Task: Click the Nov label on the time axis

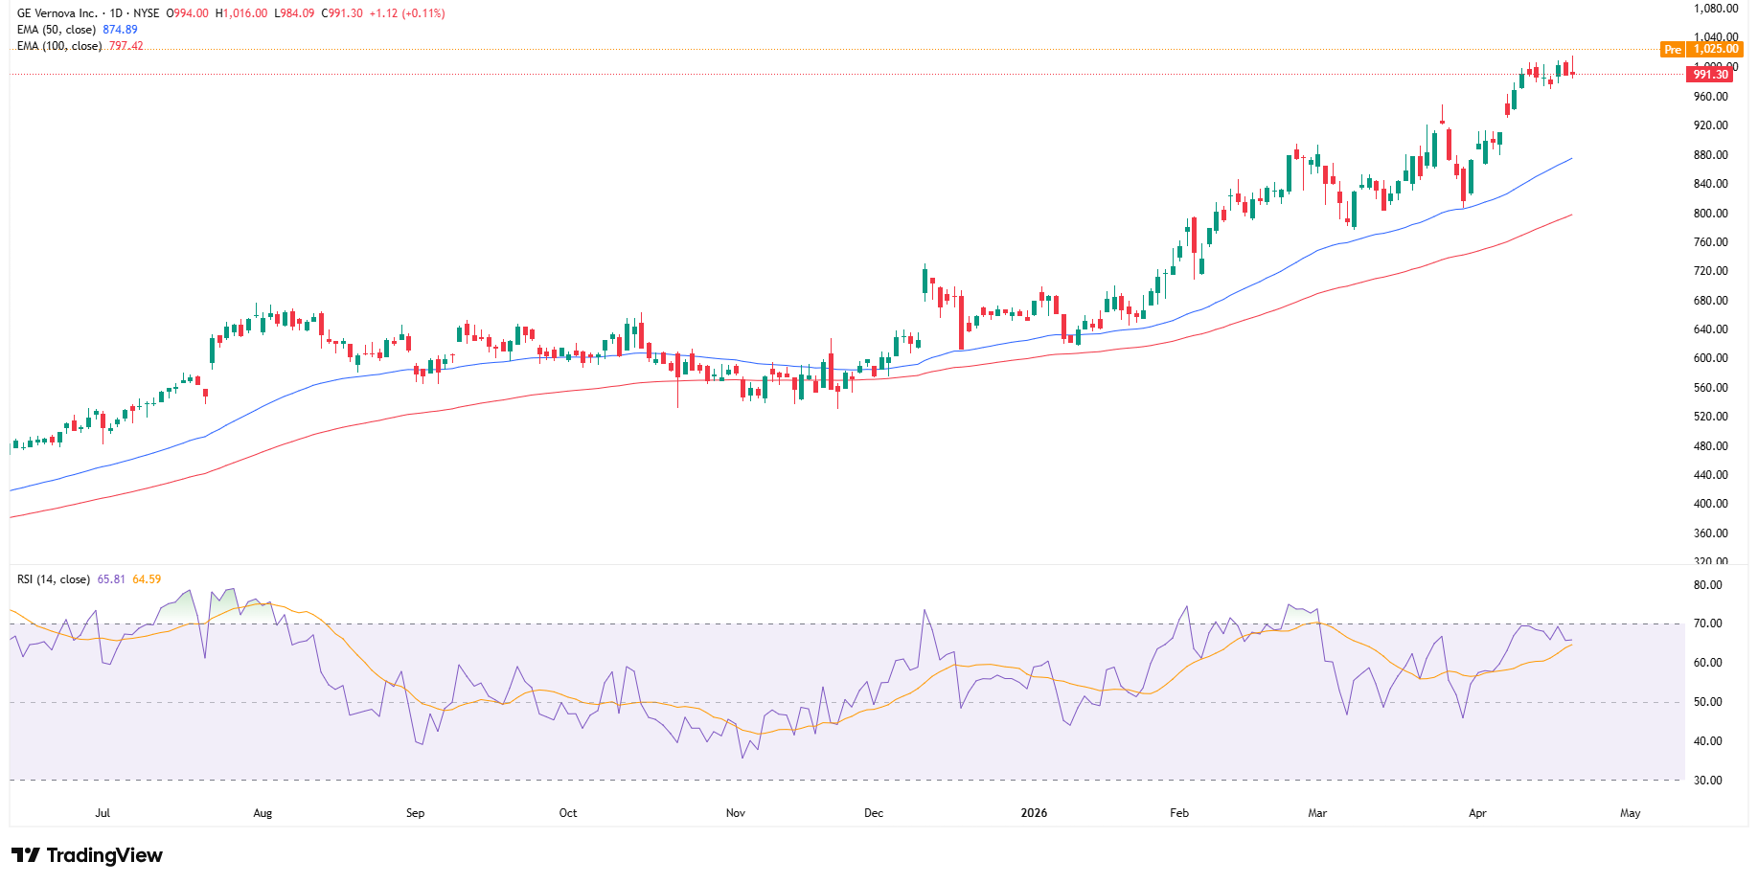Action: 736,813
